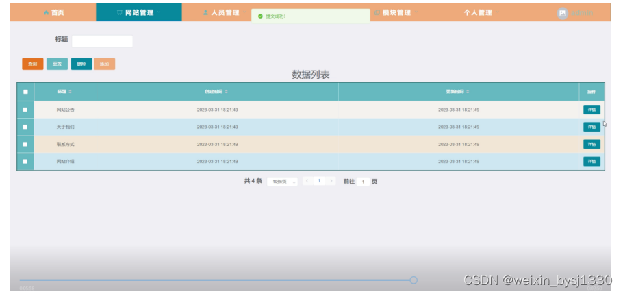
Task: Open 详情 details for the 联系方式 row
Action: tap(592, 144)
